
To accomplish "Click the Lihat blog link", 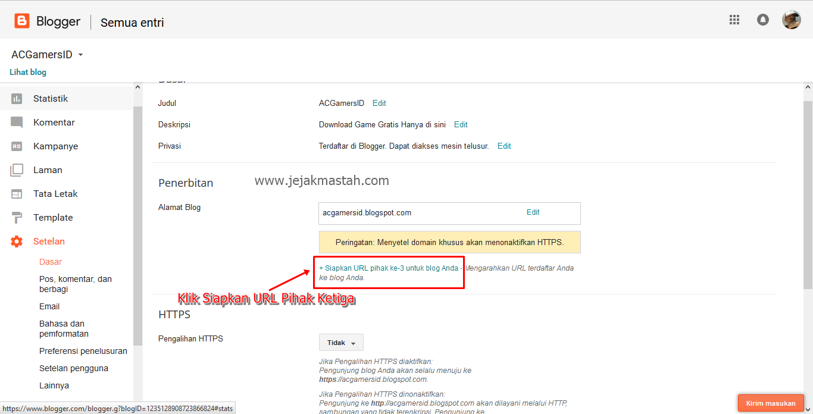I will 28,72.
